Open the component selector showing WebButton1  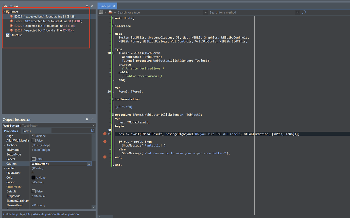coord(93,125)
